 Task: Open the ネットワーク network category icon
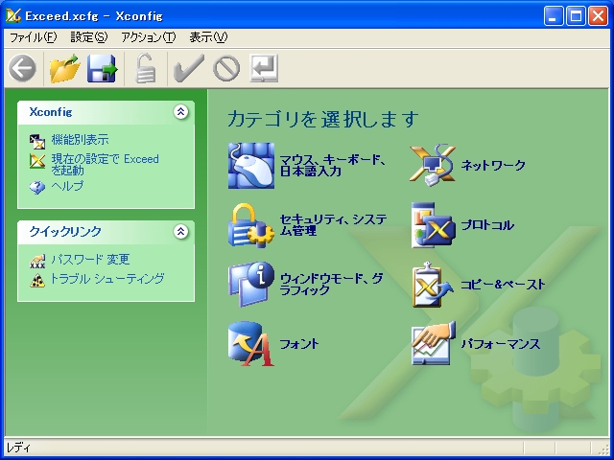[433, 166]
